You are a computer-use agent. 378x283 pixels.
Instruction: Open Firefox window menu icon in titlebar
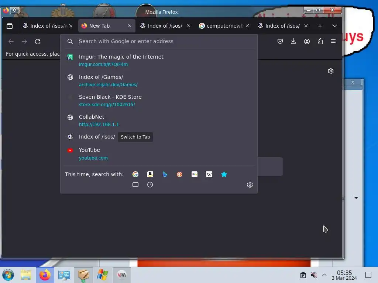click(6, 10)
